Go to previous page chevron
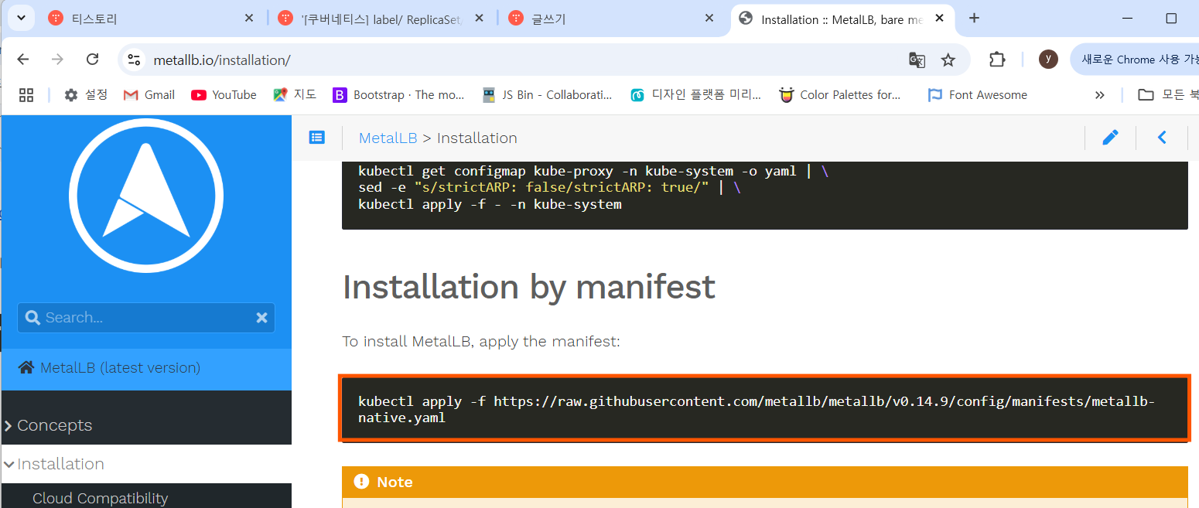 tap(1162, 138)
